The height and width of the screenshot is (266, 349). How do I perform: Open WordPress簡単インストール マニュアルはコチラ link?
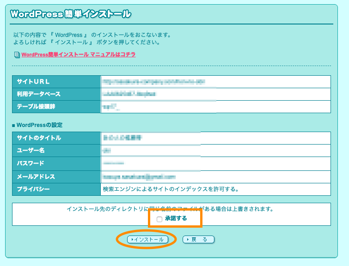[x=78, y=54]
